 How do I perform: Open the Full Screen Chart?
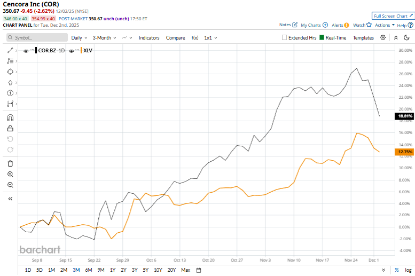[393, 16]
